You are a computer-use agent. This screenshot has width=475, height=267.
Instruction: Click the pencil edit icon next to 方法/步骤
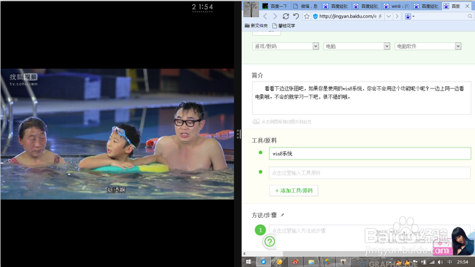pos(283,215)
